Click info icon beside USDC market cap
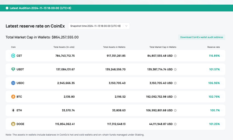 click(x=175, y=83)
